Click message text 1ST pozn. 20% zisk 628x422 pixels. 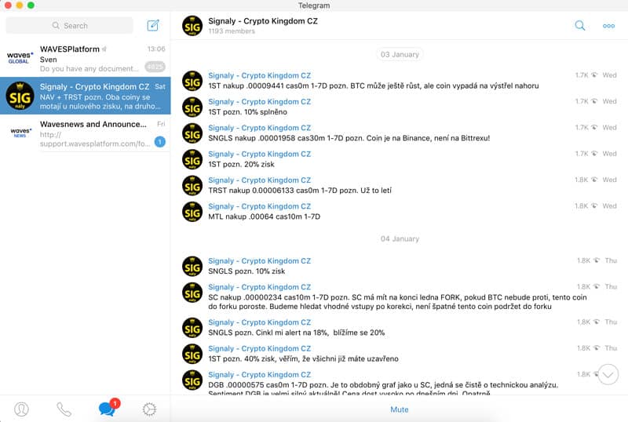coord(241,164)
